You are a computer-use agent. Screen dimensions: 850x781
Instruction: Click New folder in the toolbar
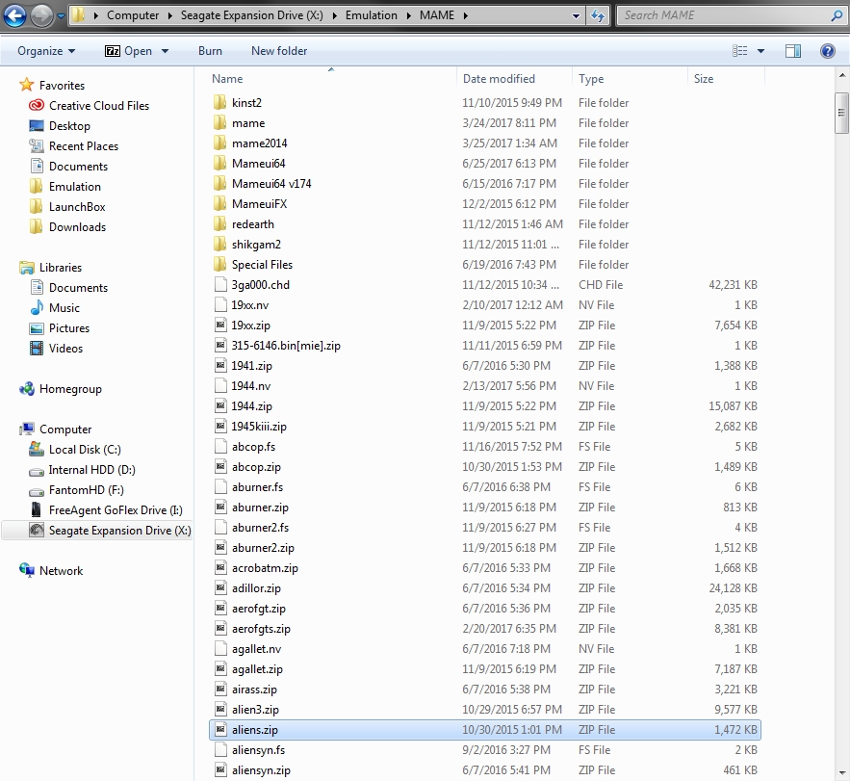pos(279,51)
